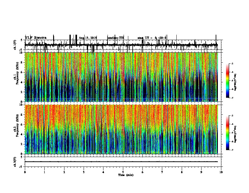Screen dimensions: 249x193
Task: Click the time axis tick label '3'
Action: pyautogui.click(x=84, y=172)
